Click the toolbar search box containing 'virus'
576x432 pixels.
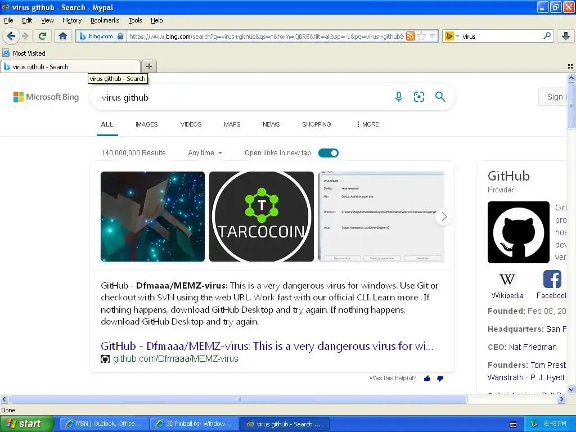pos(501,36)
